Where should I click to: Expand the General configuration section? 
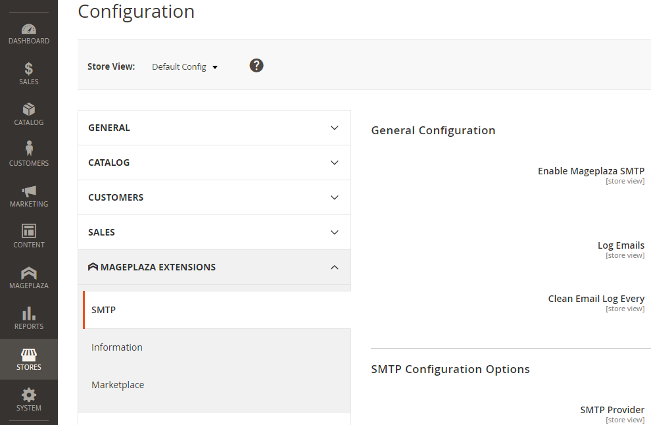tap(214, 128)
